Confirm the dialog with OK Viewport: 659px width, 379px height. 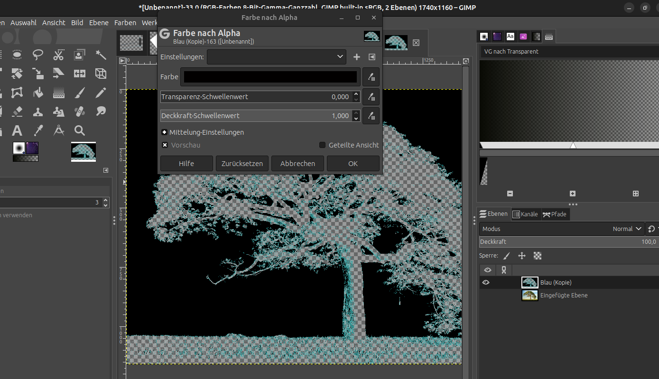click(353, 164)
